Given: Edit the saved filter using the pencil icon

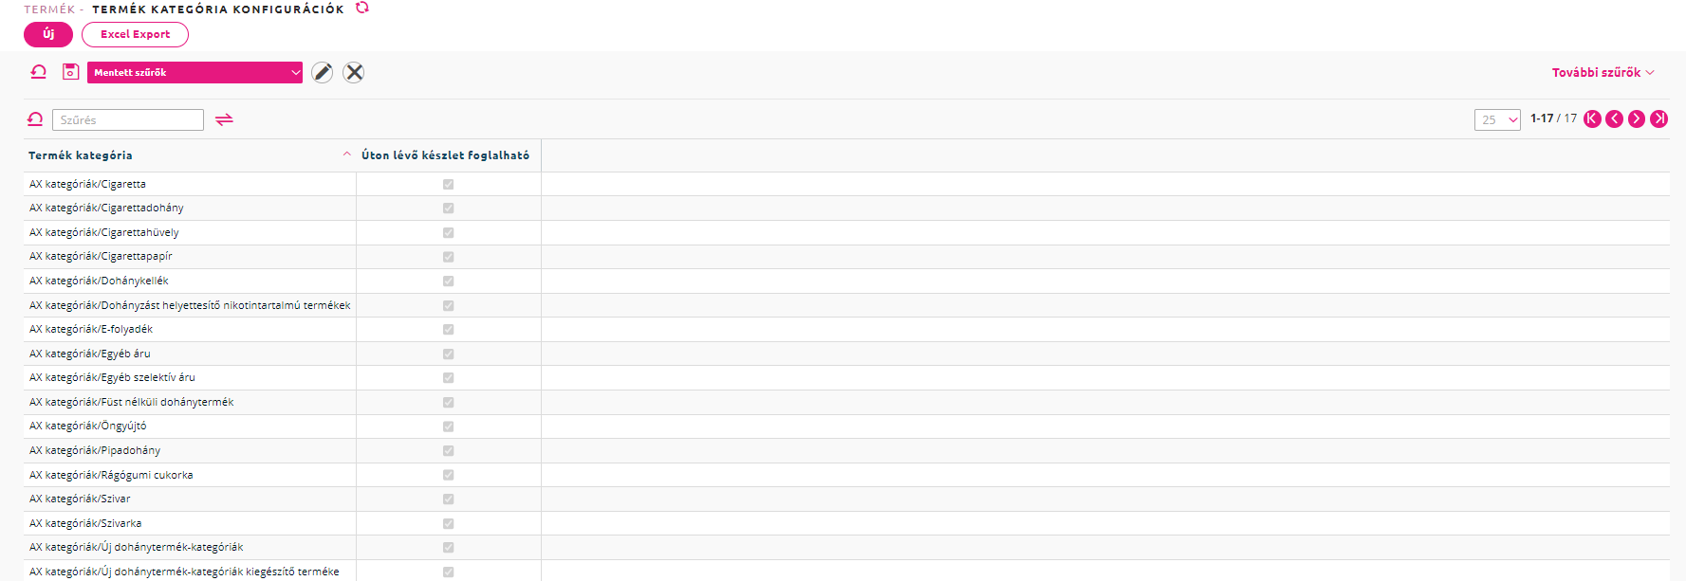Looking at the screenshot, I should pyautogui.click(x=323, y=72).
